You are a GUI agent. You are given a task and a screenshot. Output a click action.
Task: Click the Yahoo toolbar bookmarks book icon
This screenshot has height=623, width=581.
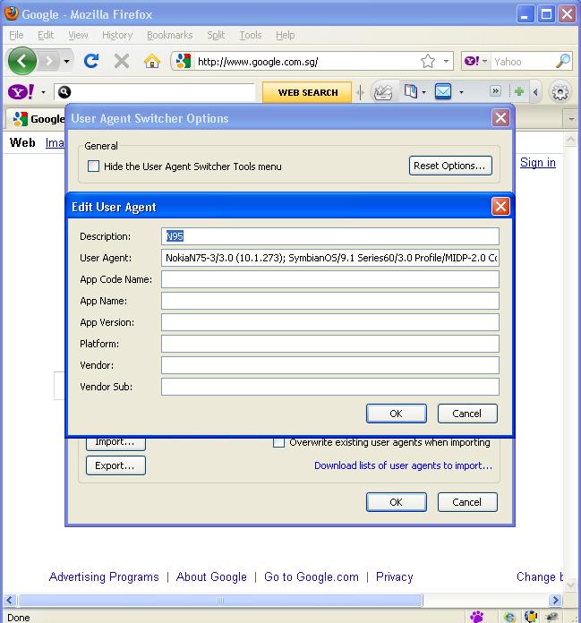[x=411, y=92]
